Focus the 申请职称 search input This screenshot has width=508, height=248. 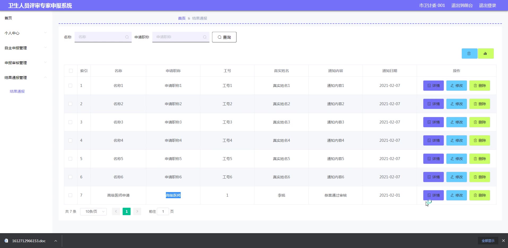[181, 37]
